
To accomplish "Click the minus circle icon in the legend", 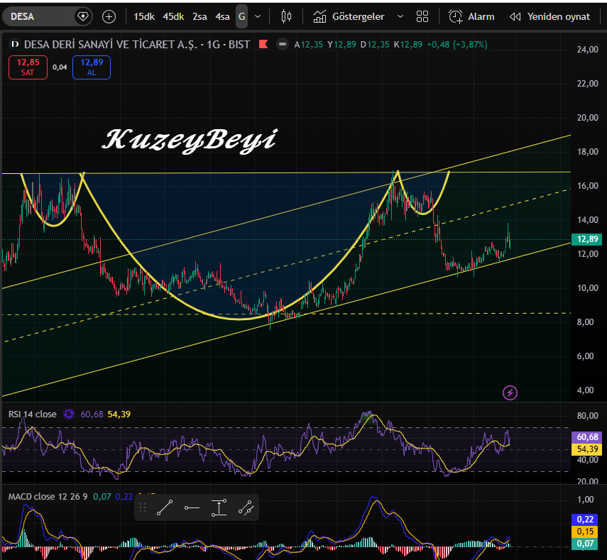I will point(283,45).
